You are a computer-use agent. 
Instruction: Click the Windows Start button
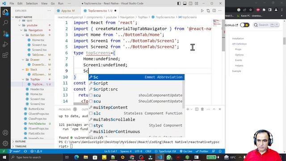click(x=4, y=157)
